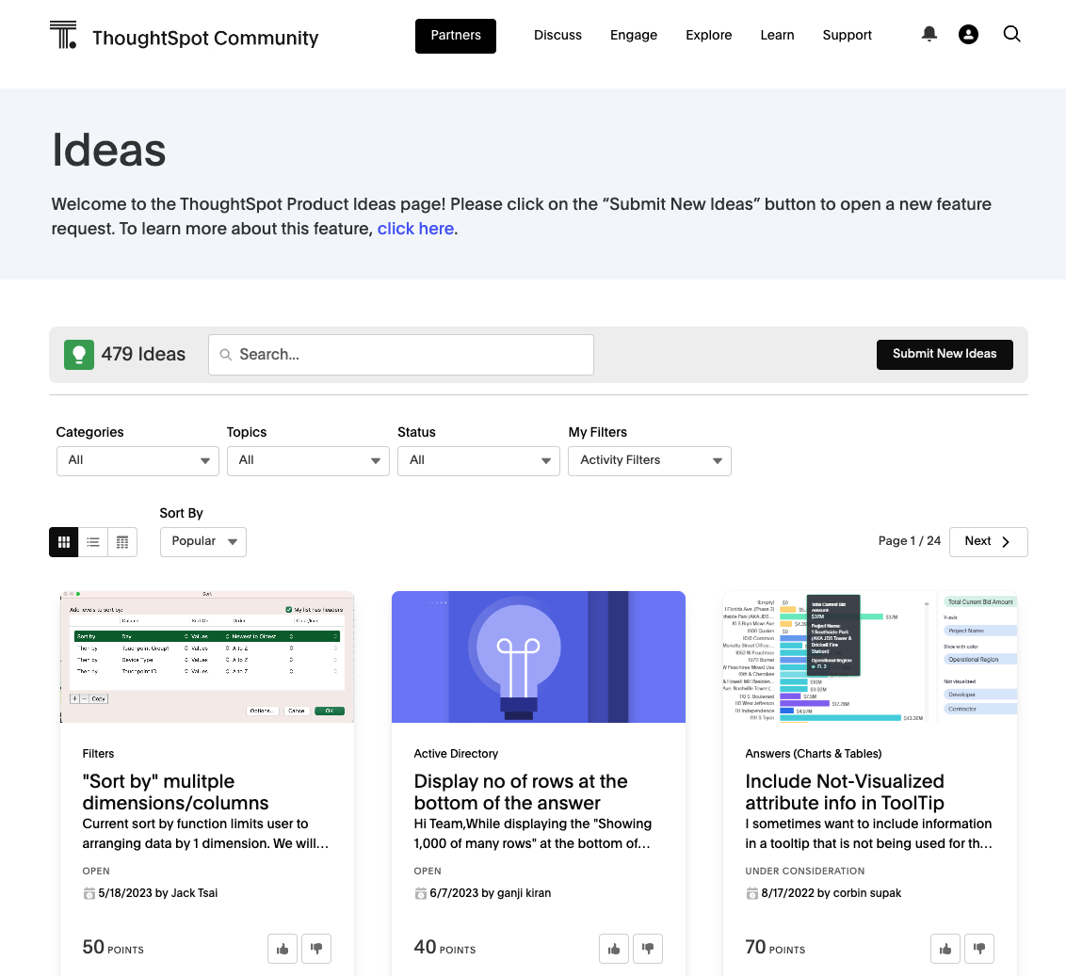Open the Discuss menu

point(557,36)
